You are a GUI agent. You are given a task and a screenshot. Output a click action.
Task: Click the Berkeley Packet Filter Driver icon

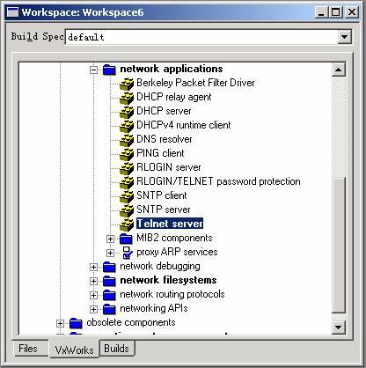[x=127, y=84]
